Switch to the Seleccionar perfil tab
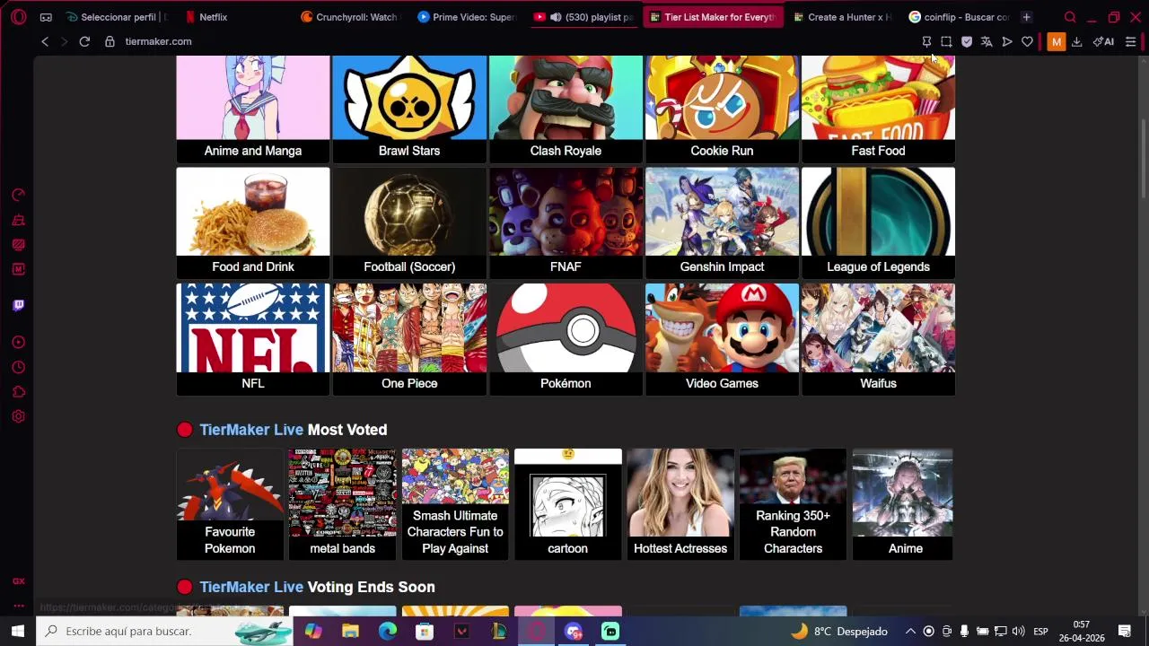The image size is (1149, 646). point(117,17)
